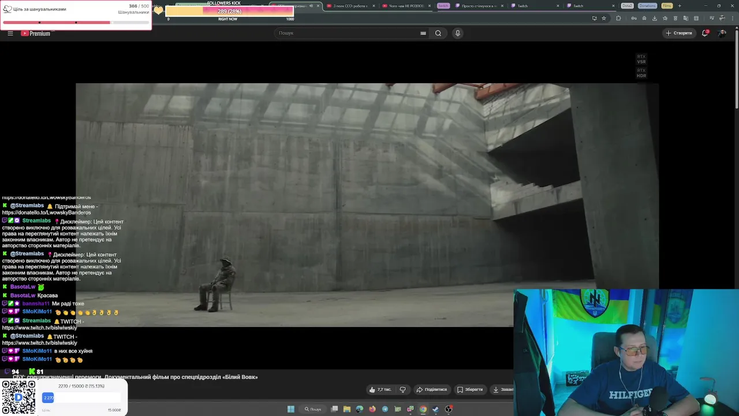The height and width of the screenshot is (416, 739).
Task: Open the Chrome three-dot menu
Action: click(732, 18)
